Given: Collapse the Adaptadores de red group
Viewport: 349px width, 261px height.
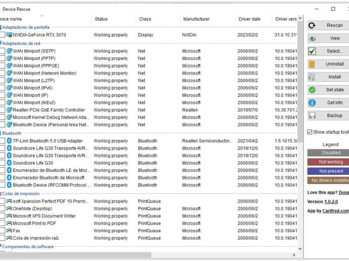Looking at the screenshot, I should (x=21, y=43).
